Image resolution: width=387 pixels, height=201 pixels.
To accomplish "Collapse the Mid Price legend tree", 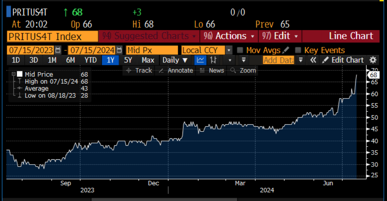I will coord(14,74).
